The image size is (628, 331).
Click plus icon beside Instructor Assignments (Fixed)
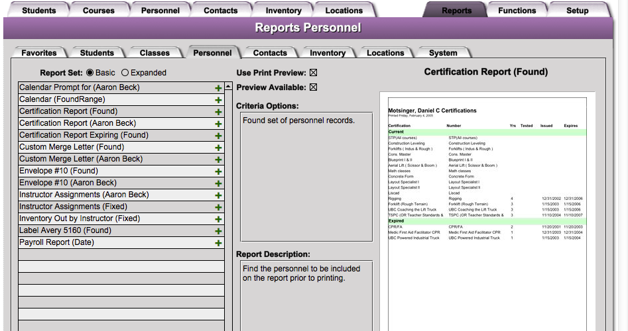click(218, 207)
